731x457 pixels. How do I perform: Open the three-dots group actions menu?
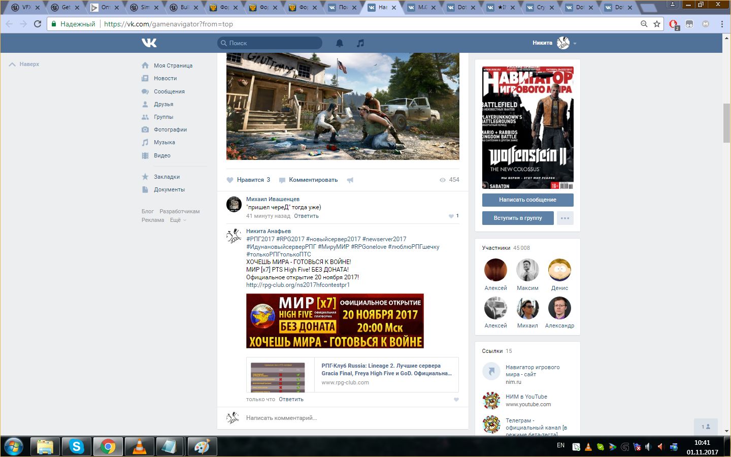tap(565, 218)
